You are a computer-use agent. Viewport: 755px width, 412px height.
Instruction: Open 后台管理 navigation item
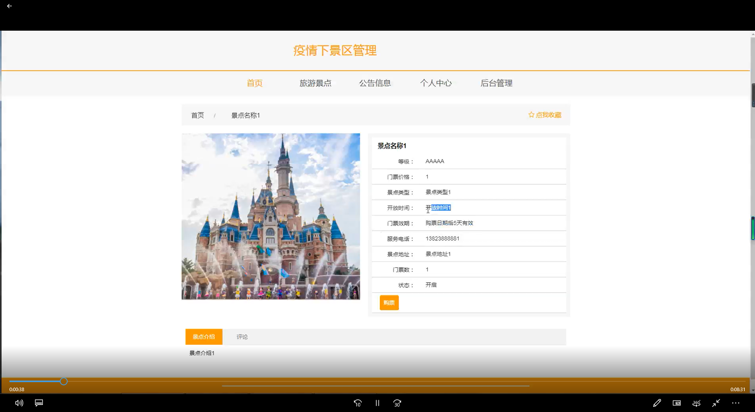pyautogui.click(x=496, y=83)
